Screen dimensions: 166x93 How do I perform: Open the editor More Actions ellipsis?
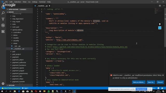[164, 6]
